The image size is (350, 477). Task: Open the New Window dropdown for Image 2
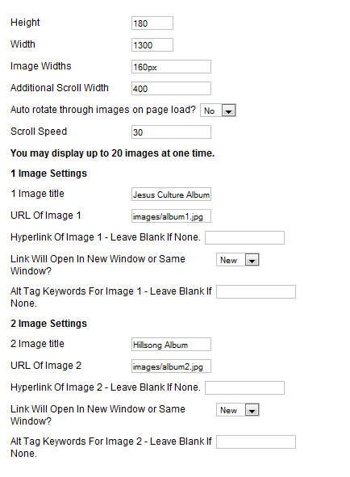point(237,410)
